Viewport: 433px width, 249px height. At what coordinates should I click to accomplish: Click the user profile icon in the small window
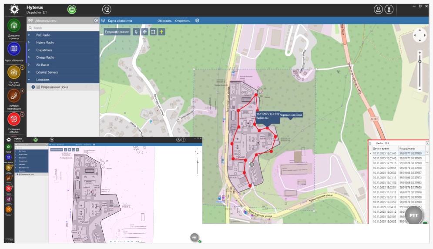coord(178,140)
